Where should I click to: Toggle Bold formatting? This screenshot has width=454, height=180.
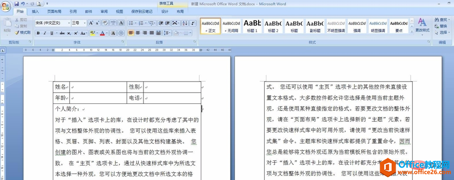[38, 33]
